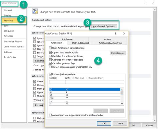This screenshot has width=158, height=129.
Task: Click Word Options scrollbar up arrow
Action: pos(155,10)
